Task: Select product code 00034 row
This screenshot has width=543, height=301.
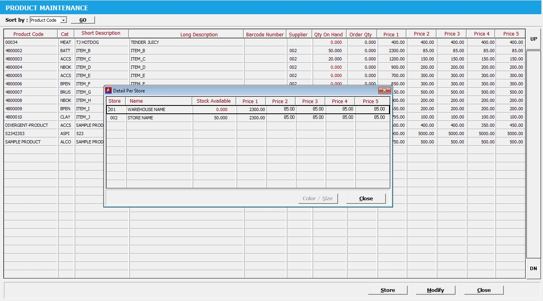Action: coord(264,42)
